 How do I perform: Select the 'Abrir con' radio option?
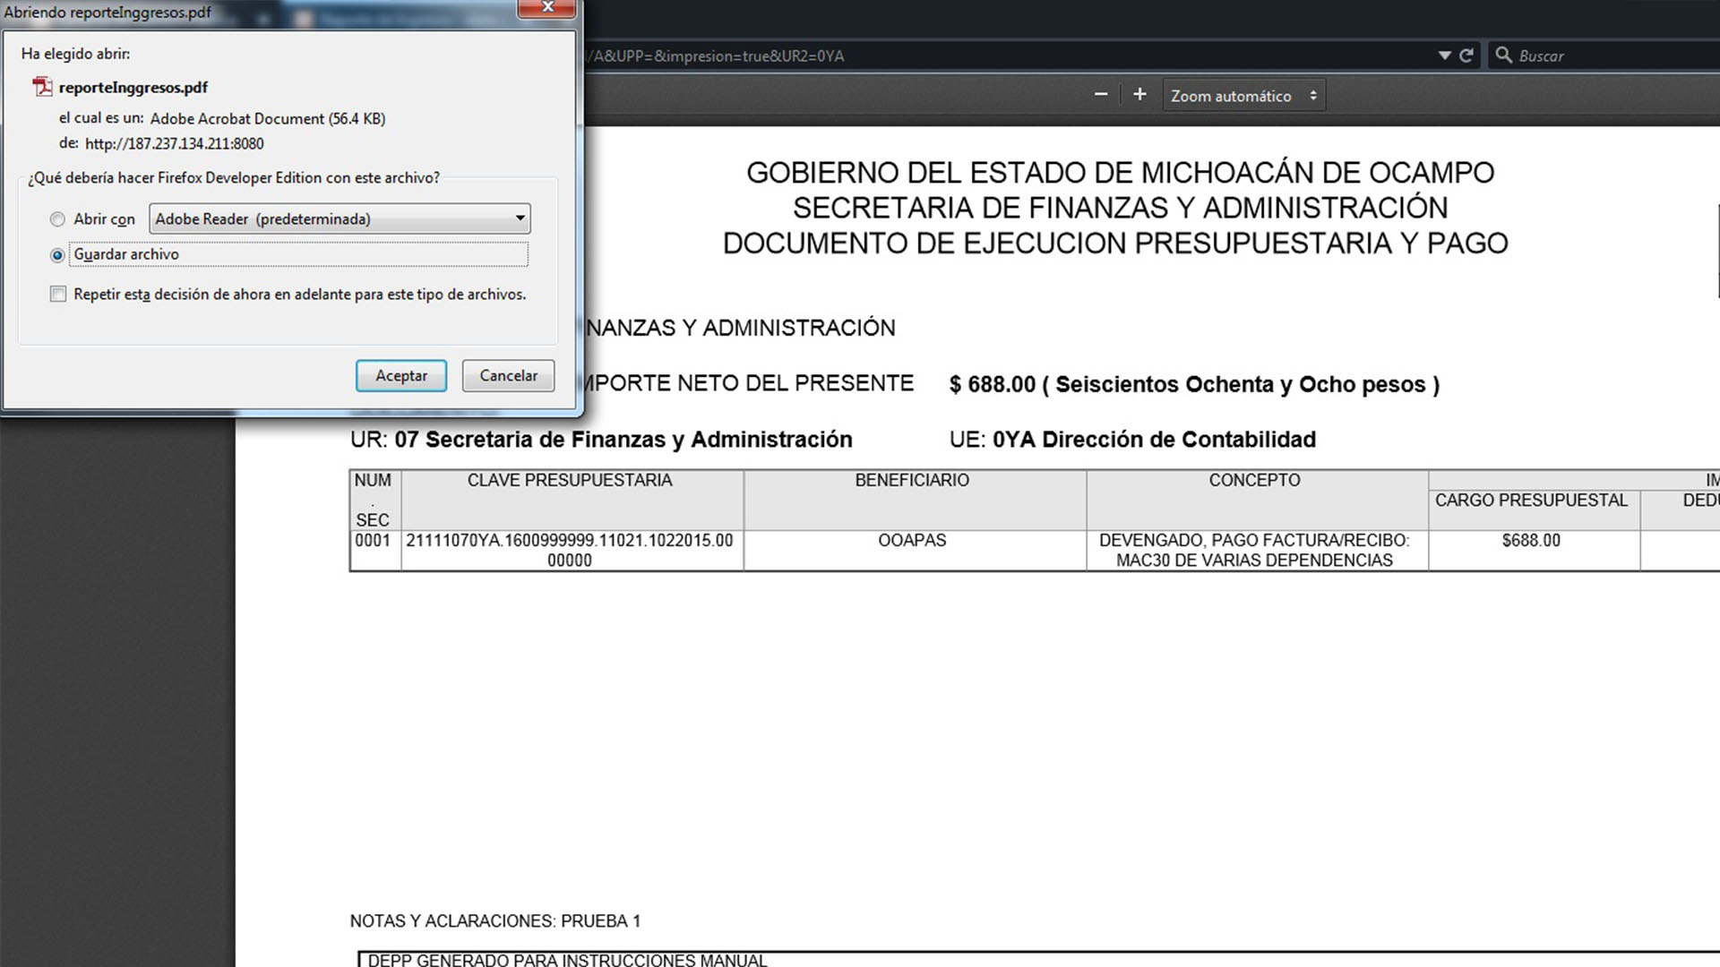point(58,219)
